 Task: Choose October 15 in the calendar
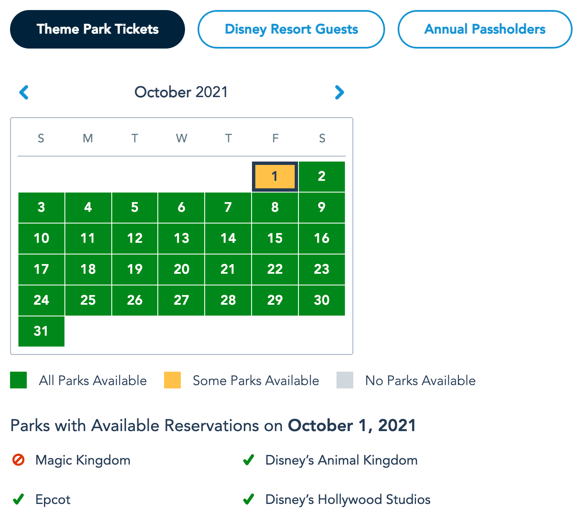(x=275, y=238)
